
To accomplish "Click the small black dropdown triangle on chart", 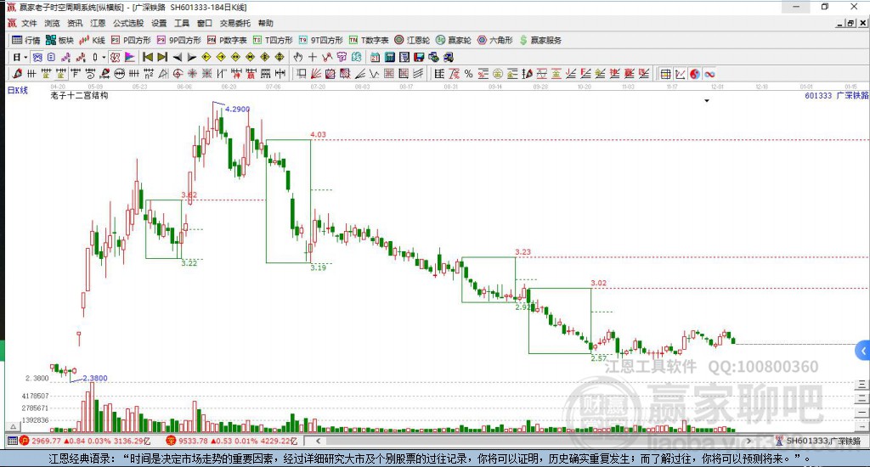I will click(707, 101).
